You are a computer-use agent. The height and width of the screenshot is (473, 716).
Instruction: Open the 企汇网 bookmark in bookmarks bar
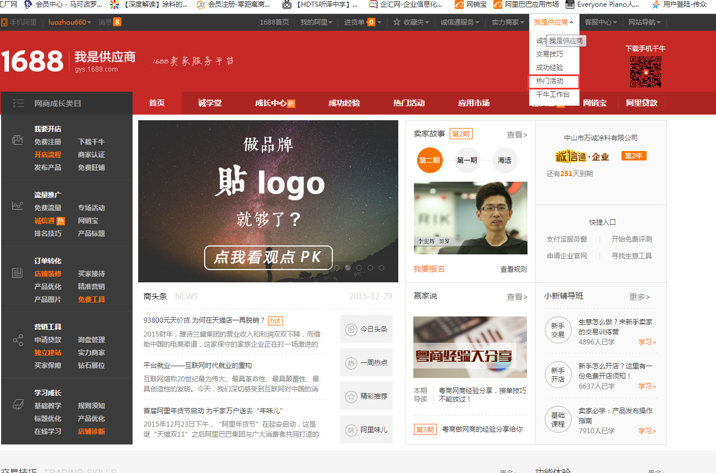(406, 4)
